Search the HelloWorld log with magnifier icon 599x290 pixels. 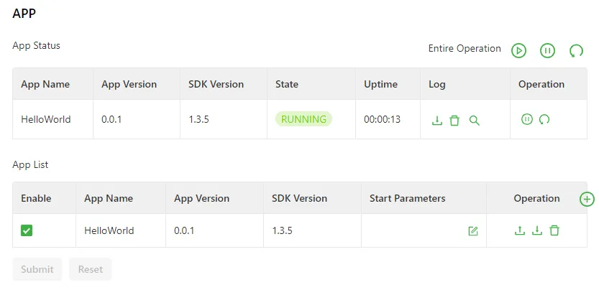click(x=474, y=121)
